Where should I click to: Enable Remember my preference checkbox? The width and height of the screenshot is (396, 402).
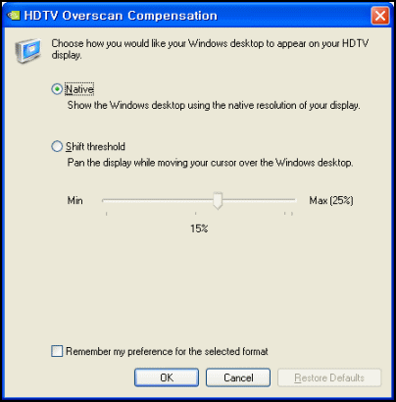point(57,351)
